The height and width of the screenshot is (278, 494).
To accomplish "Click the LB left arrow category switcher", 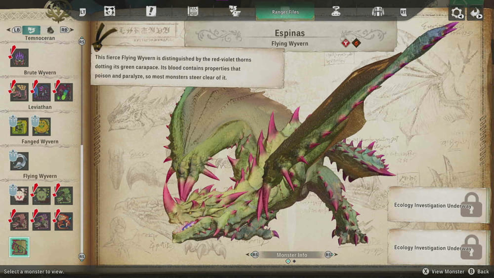I will [x=15, y=30].
